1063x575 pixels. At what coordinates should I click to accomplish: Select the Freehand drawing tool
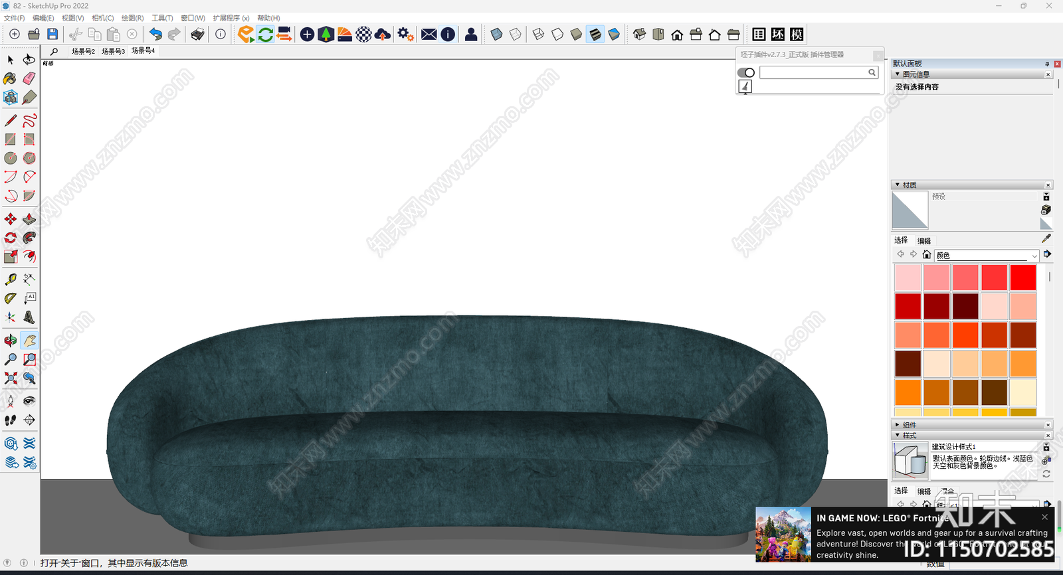(x=29, y=121)
